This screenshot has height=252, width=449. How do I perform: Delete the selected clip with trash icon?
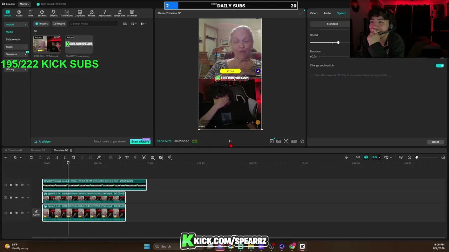coord(74,157)
